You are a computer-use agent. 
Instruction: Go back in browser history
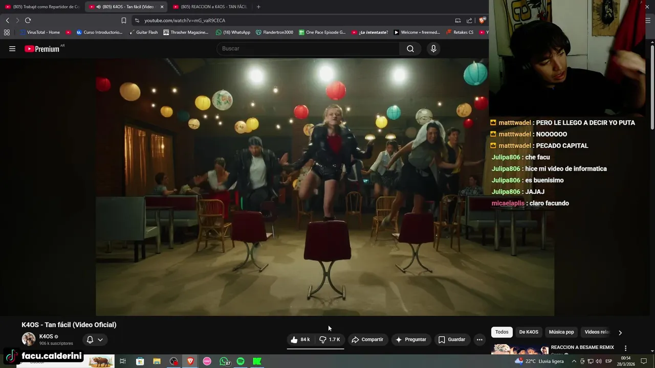pyautogui.click(x=7, y=20)
